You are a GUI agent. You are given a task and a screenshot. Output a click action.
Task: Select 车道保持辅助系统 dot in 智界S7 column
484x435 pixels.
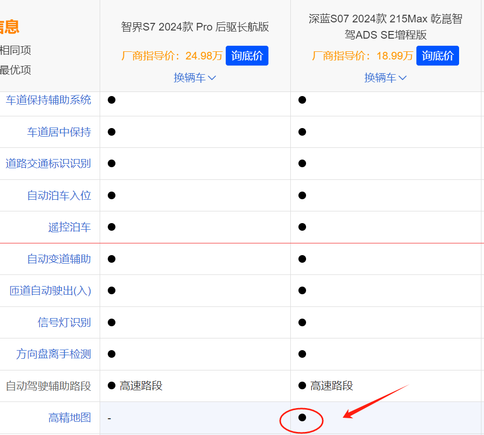point(111,100)
